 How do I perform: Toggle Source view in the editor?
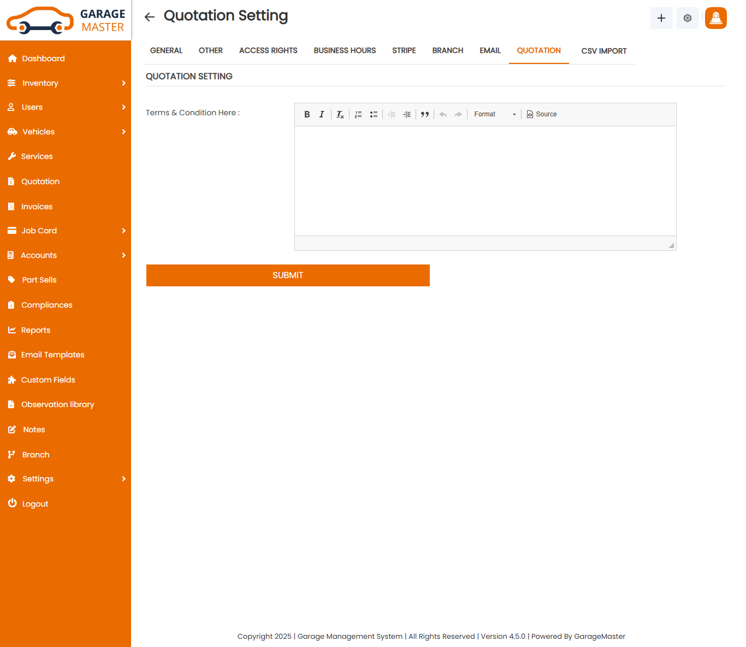(542, 114)
